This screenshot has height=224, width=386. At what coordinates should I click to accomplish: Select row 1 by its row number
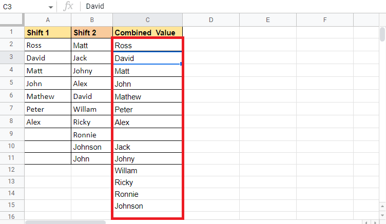pos(12,32)
